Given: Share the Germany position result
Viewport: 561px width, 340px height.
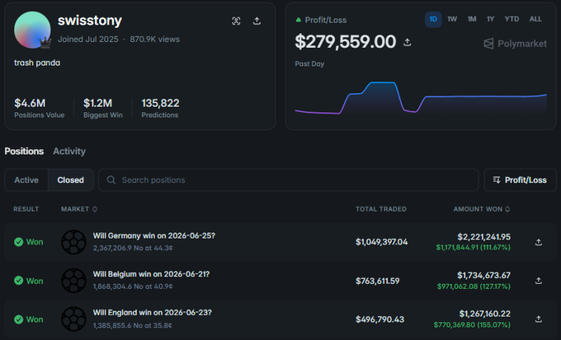Looking at the screenshot, I should [538, 242].
